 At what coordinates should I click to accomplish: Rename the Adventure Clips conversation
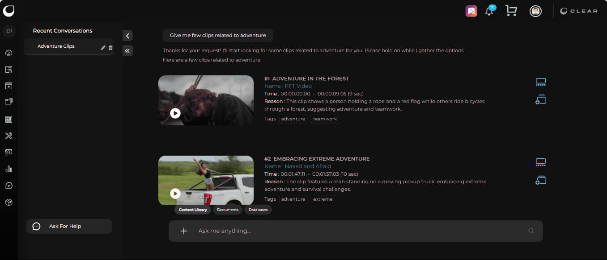point(103,48)
